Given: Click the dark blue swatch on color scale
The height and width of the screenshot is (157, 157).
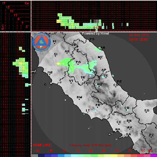Looking at the screenshot, I should click(41, 155).
